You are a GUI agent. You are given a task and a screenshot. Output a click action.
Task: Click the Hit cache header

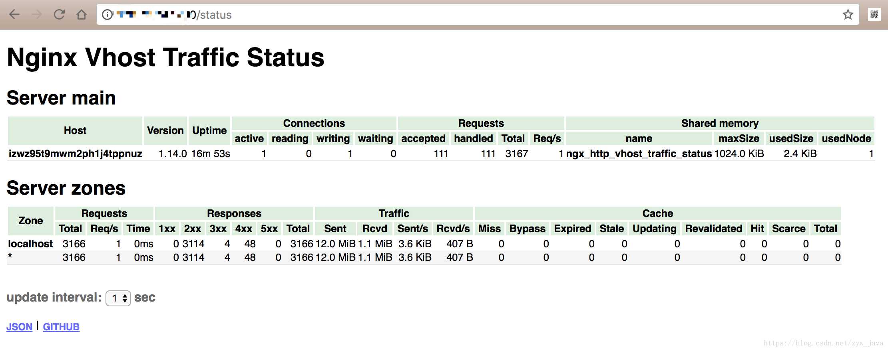coord(757,229)
